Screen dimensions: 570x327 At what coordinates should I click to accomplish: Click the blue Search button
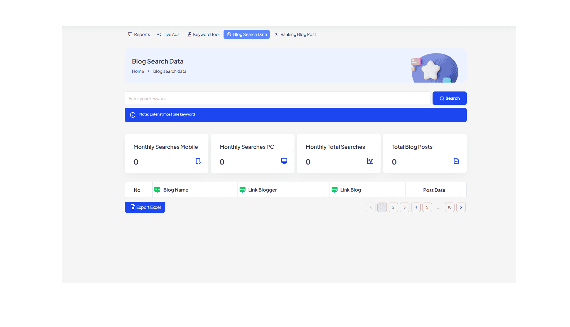click(449, 98)
